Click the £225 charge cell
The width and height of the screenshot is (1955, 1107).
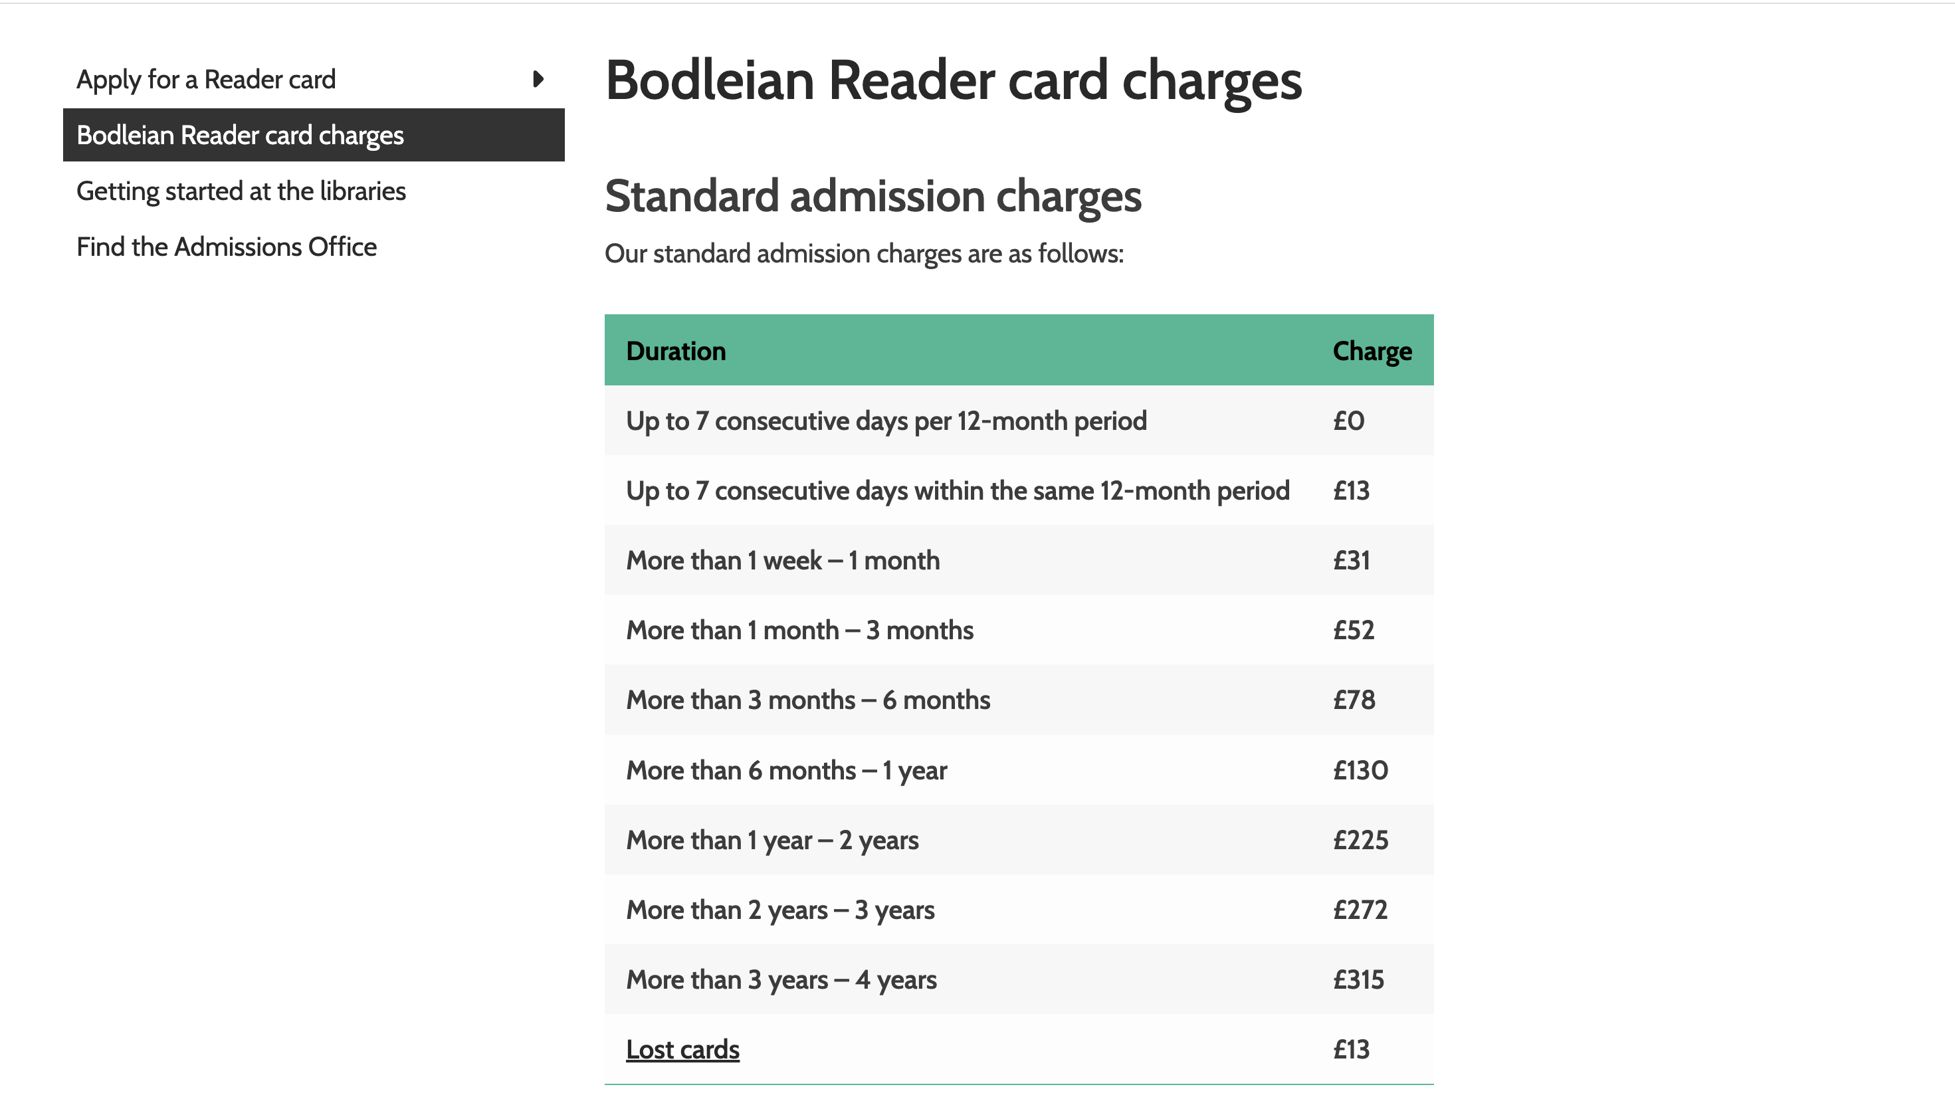tap(1360, 840)
